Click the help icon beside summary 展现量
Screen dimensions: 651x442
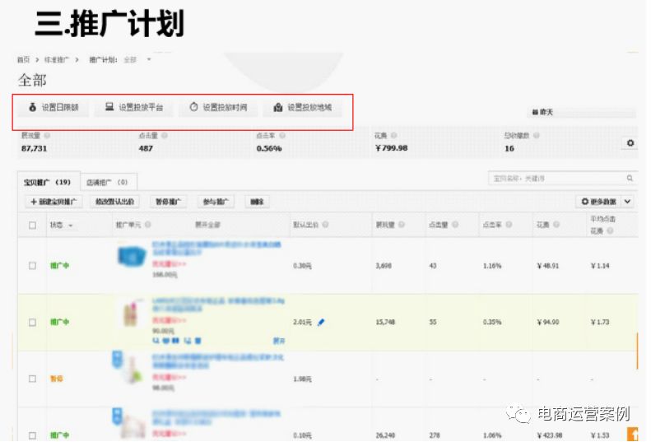point(47,136)
